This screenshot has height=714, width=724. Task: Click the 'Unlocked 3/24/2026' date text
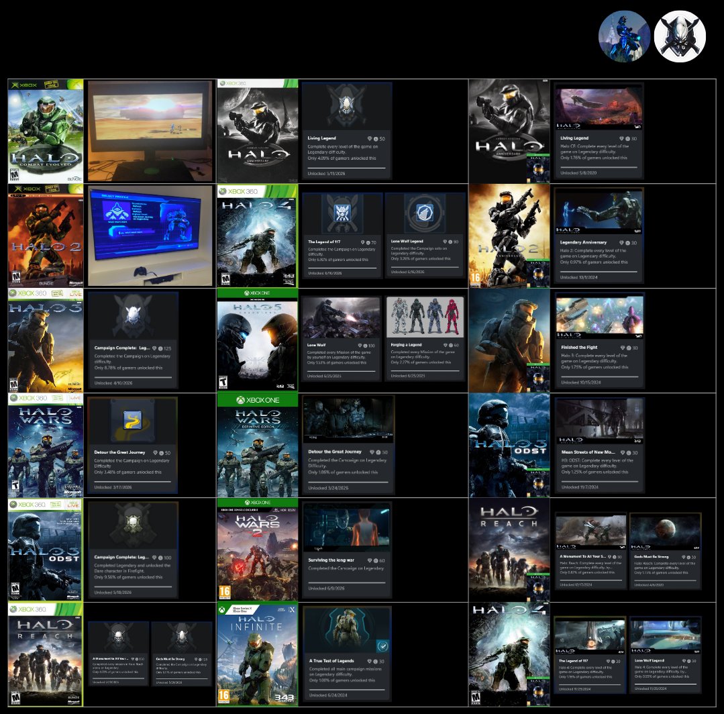pos(328,488)
